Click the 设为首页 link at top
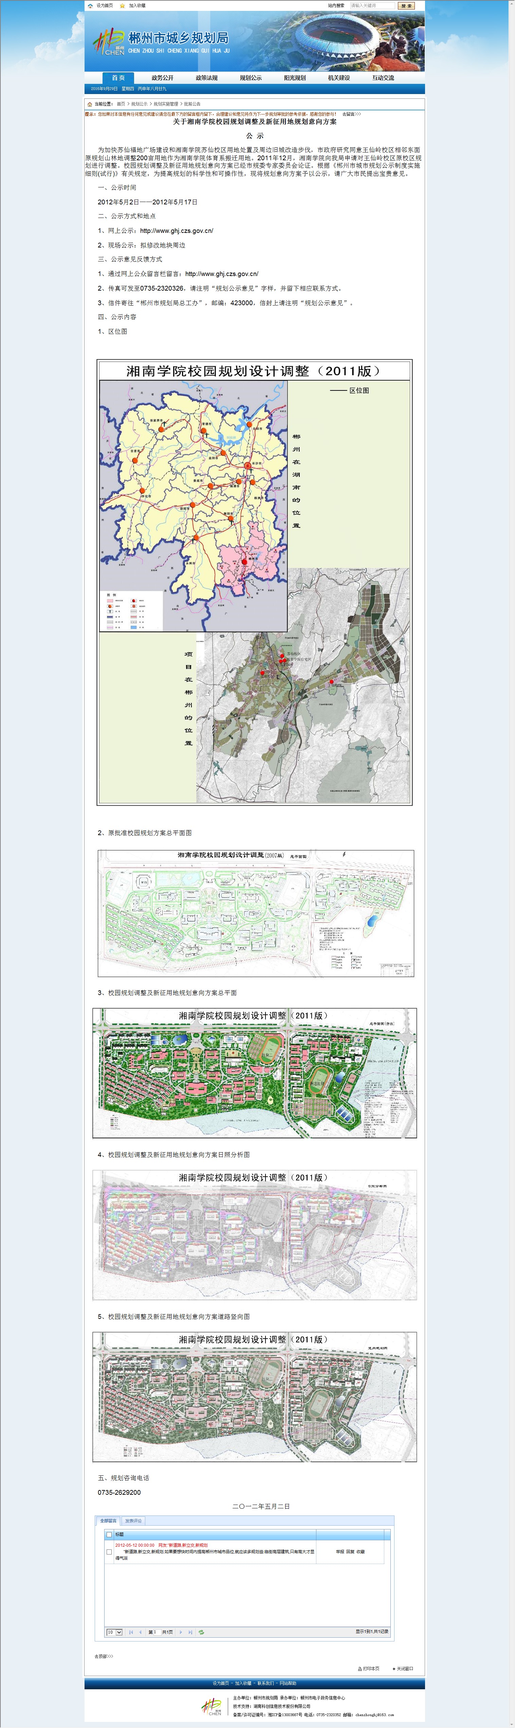 [105, 5]
